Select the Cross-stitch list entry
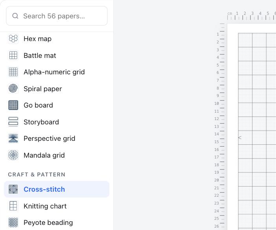276x230 pixels. pos(57,189)
